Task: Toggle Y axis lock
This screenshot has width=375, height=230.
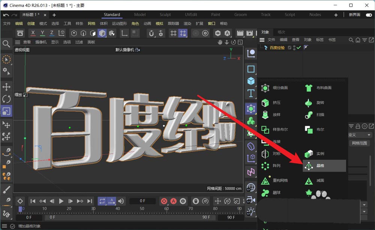Action: click(42, 33)
